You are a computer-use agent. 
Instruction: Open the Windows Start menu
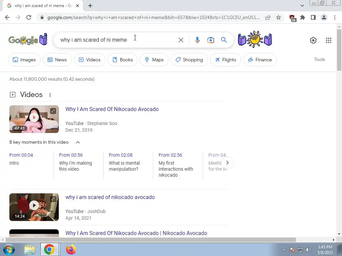8,249
